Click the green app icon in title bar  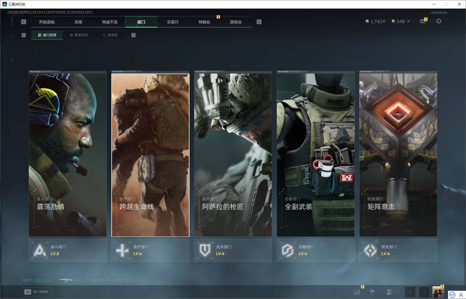[4, 4]
